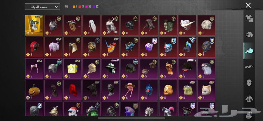Select the cap headwear category tab
This screenshot has height=121, width=263.
click(249, 51)
